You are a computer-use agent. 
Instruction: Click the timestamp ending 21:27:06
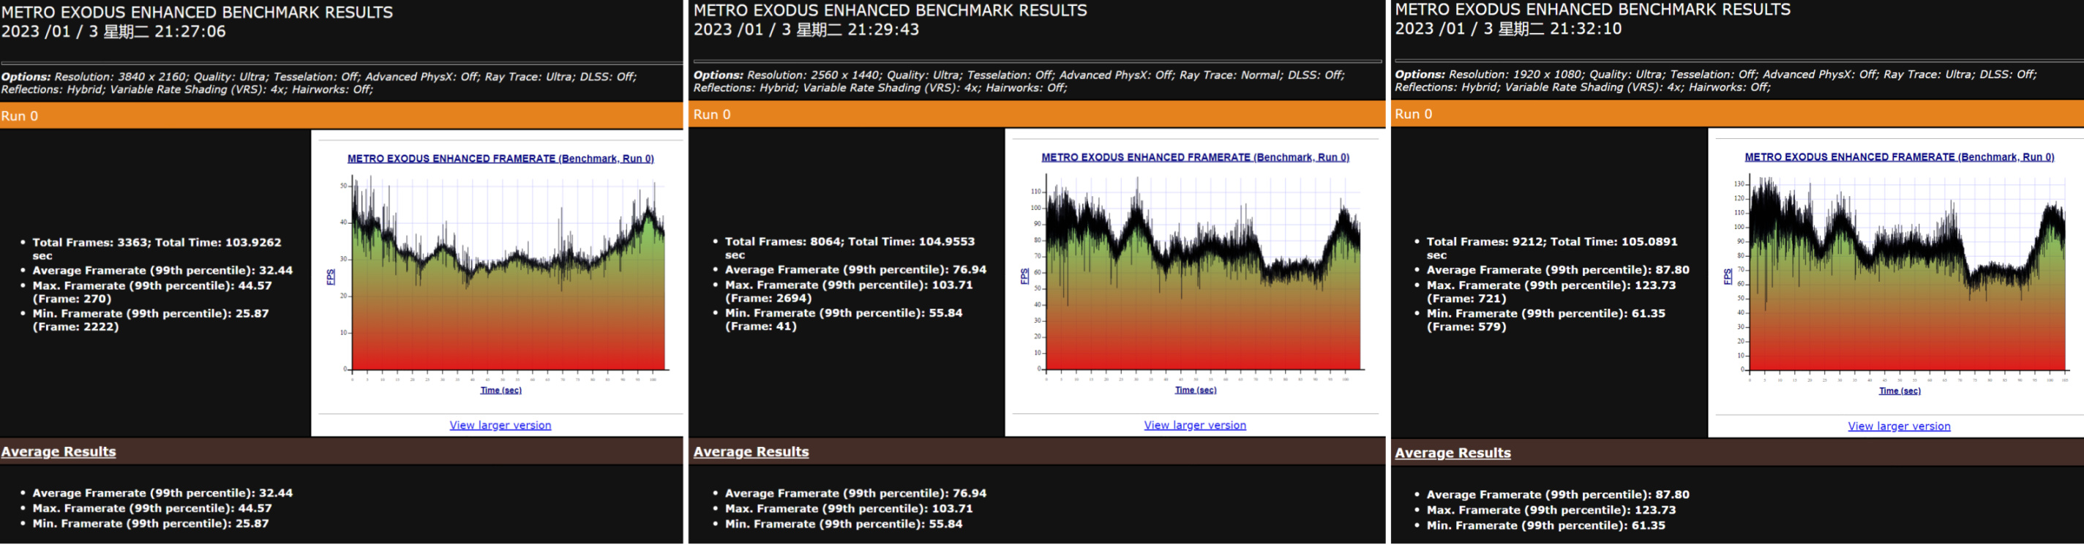coord(113,31)
